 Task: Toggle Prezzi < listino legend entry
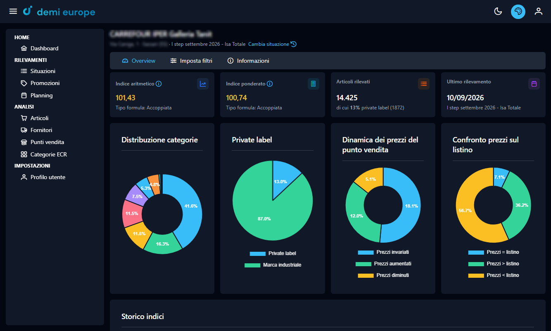click(494, 275)
